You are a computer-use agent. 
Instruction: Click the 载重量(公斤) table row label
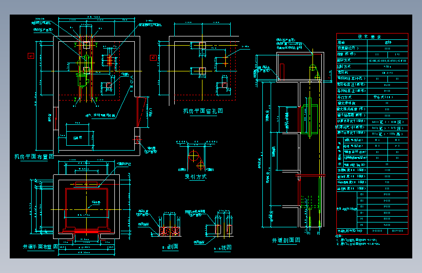(x=348, y=49)
